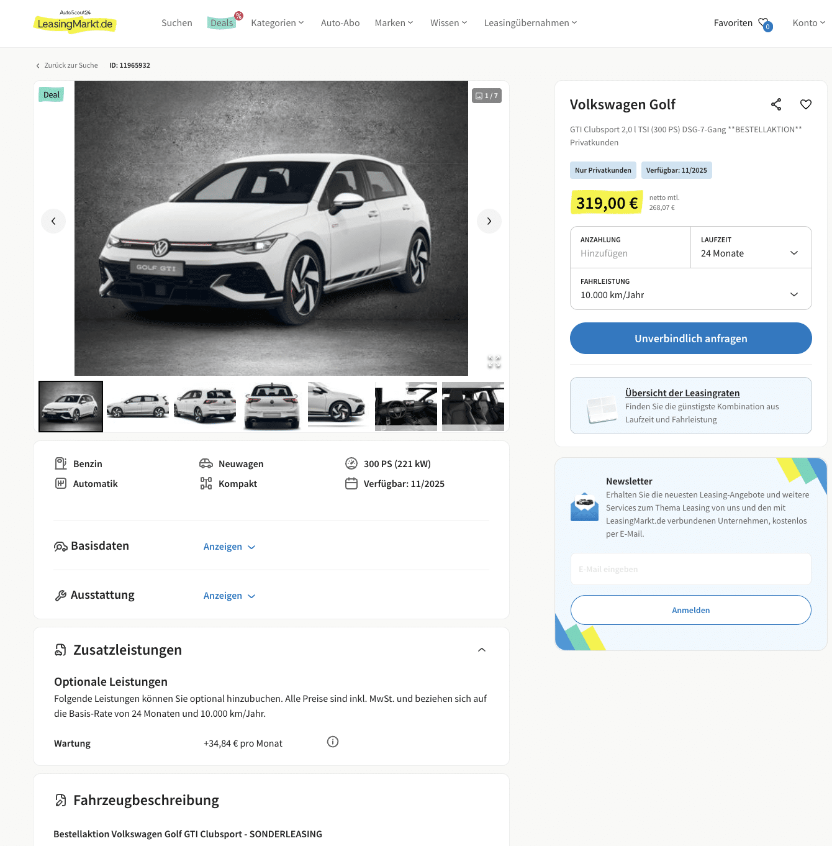This screenshot has height=846, width=832.
Task: Click the LeasingMarkt.de logo
Action: (x=75, y=22)
